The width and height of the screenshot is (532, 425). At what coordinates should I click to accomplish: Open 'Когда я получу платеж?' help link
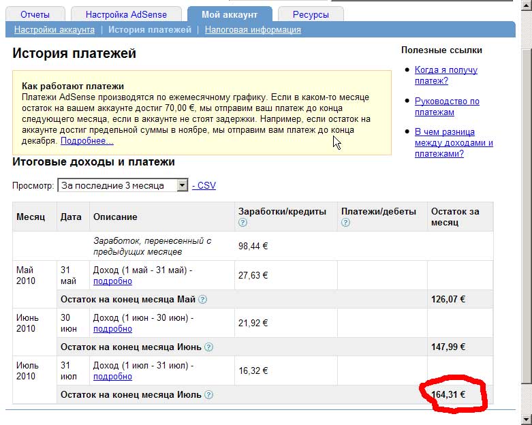[445, 75]
